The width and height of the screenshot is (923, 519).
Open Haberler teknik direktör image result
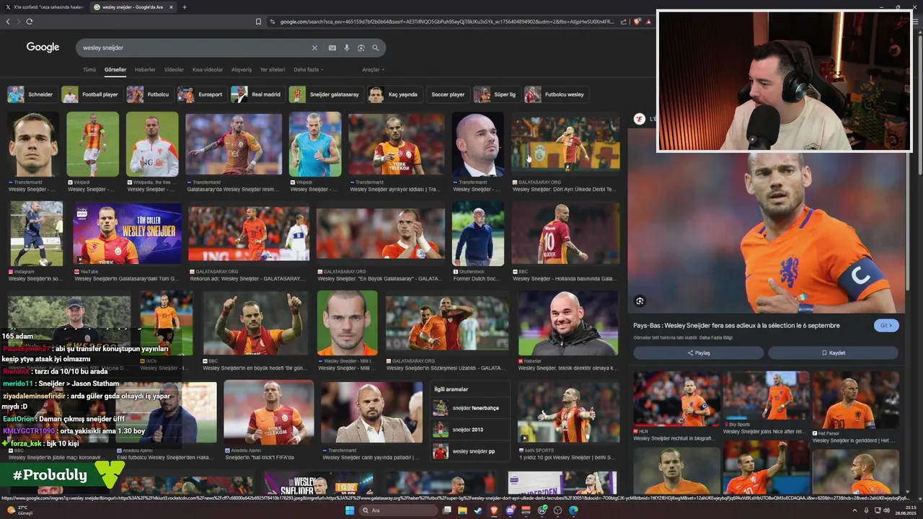click(x=568, y=324)
